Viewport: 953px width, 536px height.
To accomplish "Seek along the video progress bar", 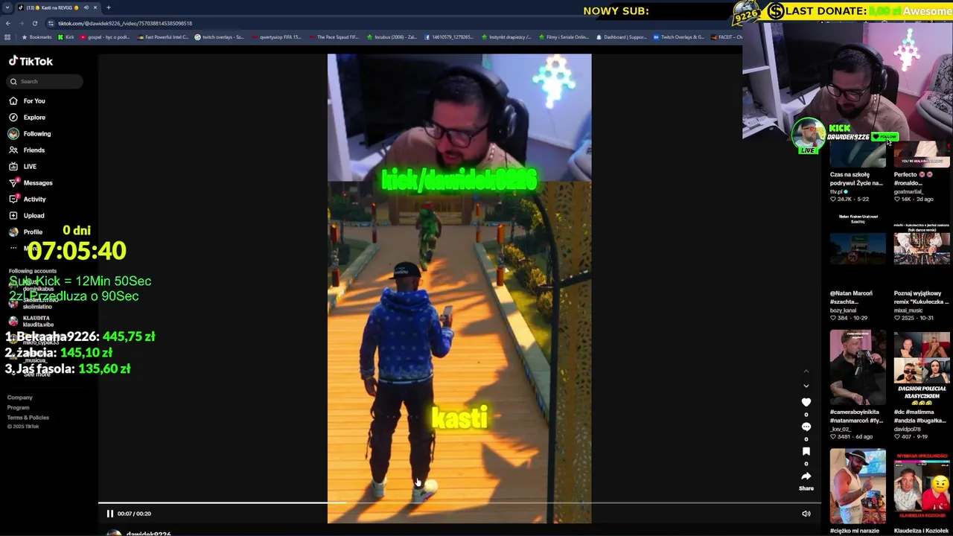I will tap(459, 502).
